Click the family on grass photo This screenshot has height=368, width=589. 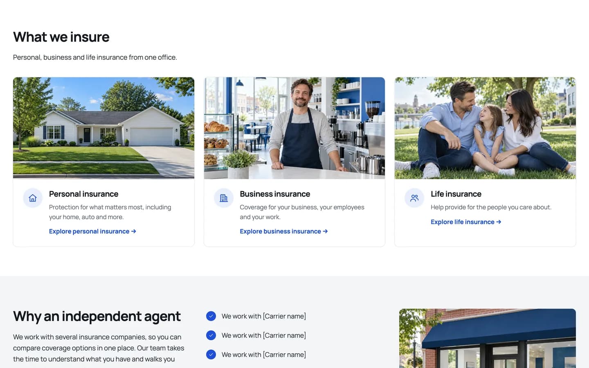[485, 128]
